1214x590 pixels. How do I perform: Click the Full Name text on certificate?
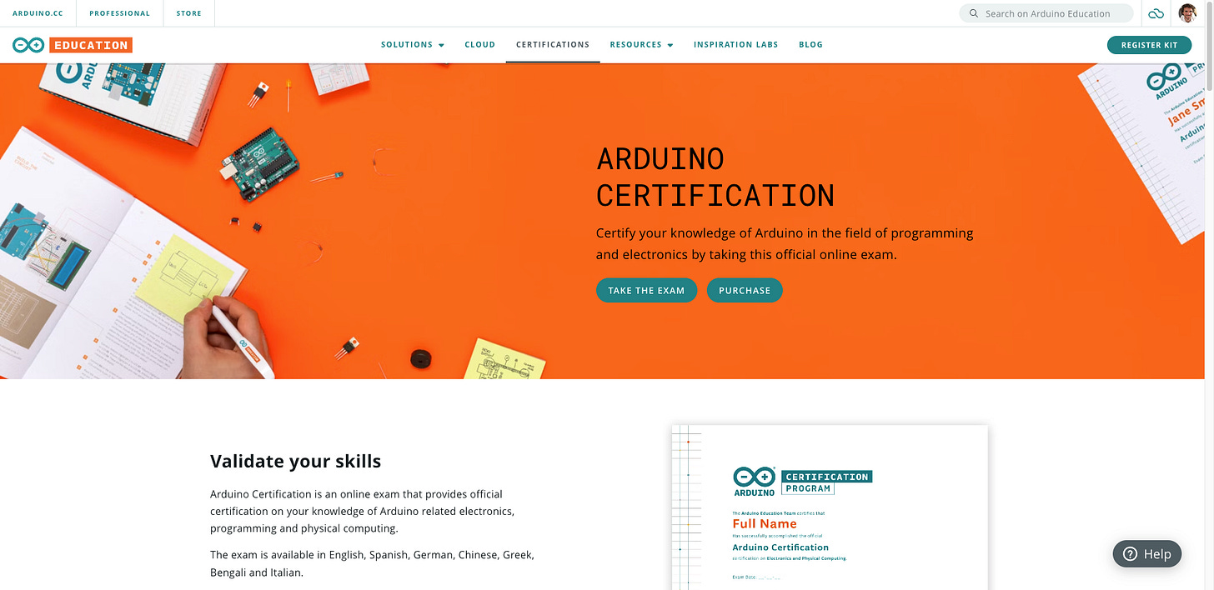tap(765, 524)
